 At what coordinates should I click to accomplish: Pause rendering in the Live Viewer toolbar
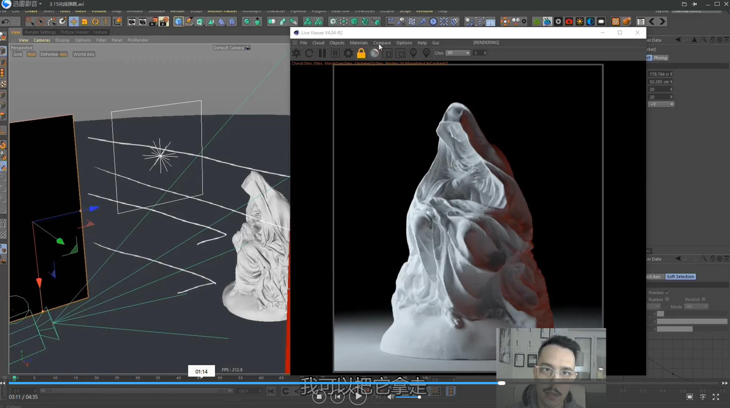click(x=322, y=53)
